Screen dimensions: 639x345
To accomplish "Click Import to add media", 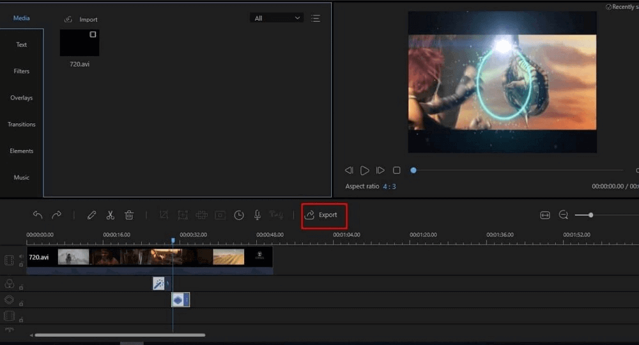I will (x=81, y=20).
